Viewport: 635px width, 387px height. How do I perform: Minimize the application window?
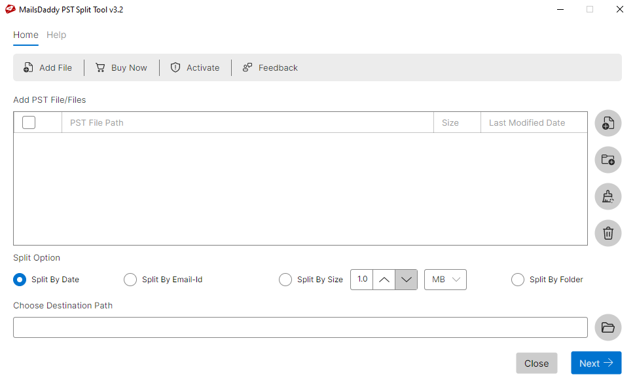click(x=560, y=9)
